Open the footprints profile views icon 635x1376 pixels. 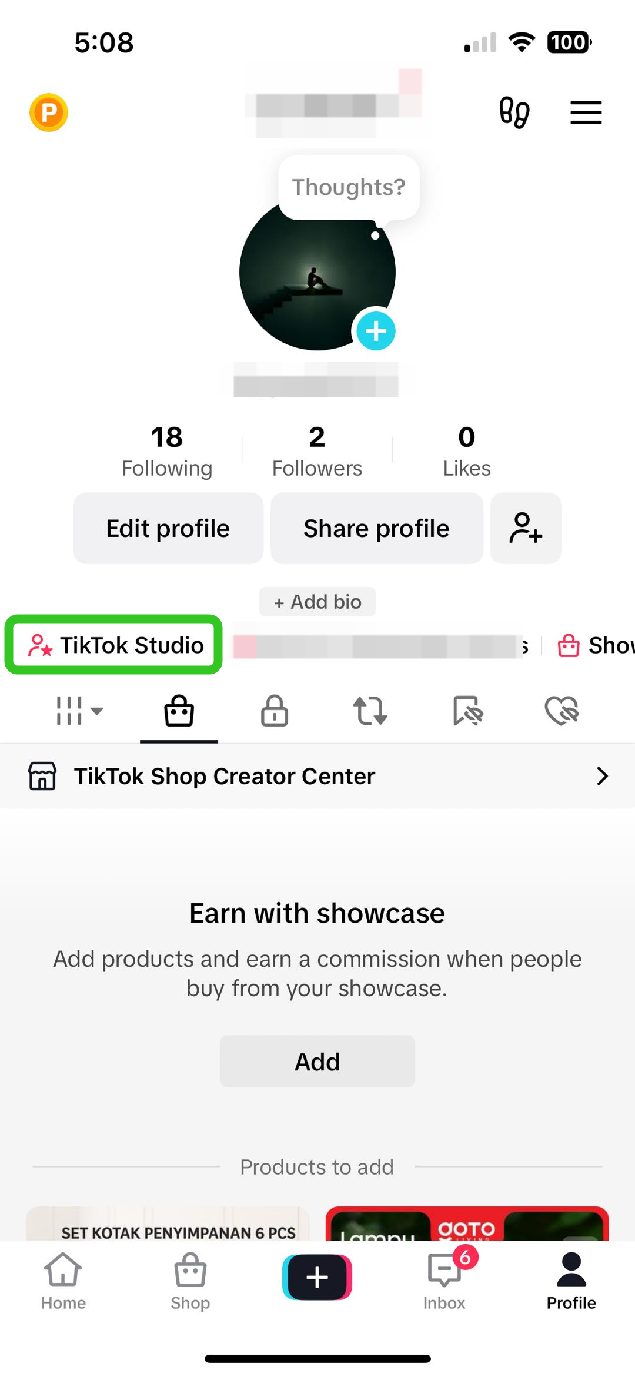point(514,112)
